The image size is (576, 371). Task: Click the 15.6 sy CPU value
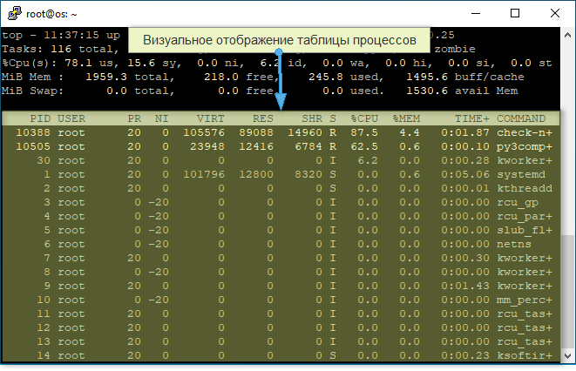[141, 63]
